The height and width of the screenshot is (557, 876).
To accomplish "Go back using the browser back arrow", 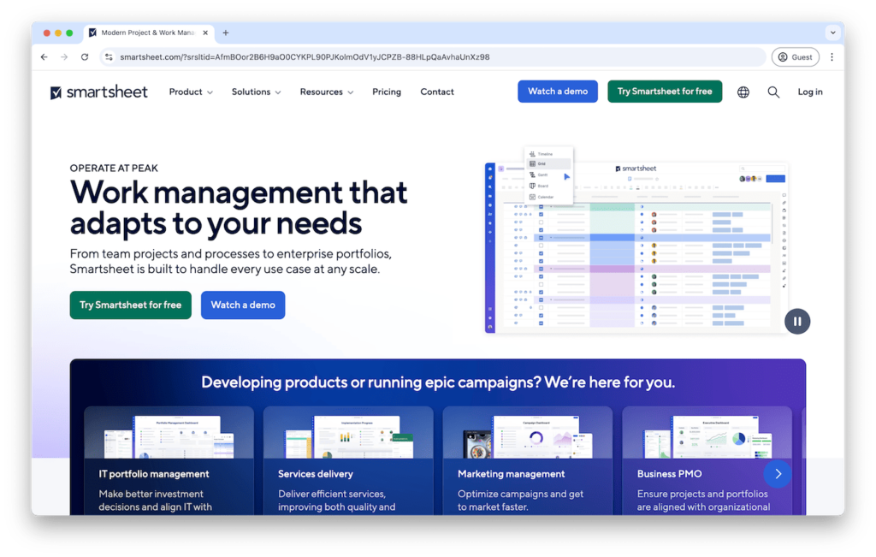I will point(44,57).
